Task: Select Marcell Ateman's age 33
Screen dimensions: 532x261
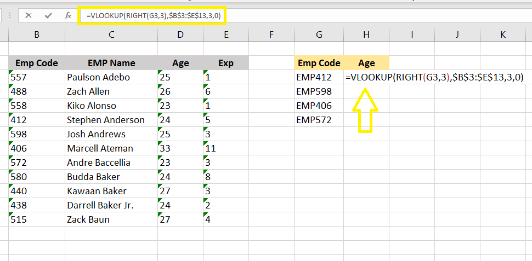Action: pyautogui.click(x=180, y=148)
